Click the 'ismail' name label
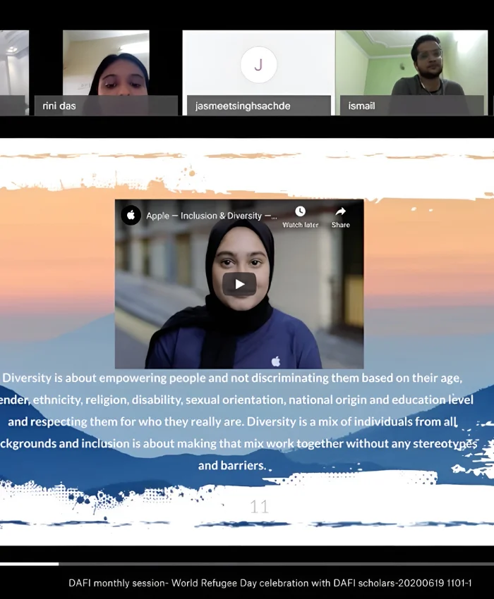Image resolution: width=494 pixels, height=599 pixels. (361, 106)
